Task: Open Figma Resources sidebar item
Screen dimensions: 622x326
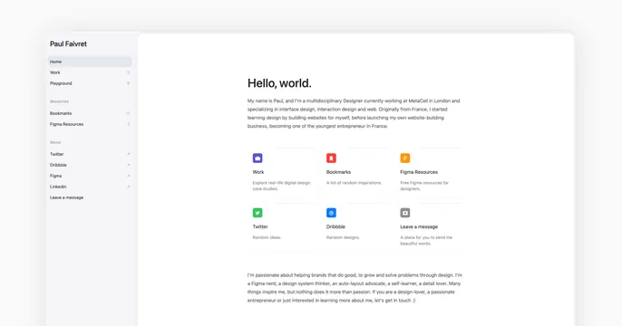Action: pos(90,124)
